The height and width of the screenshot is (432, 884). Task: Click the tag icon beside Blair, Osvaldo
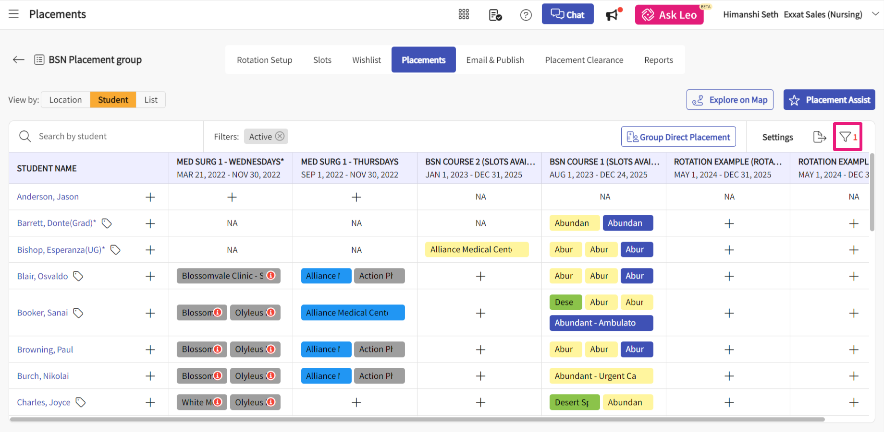[78, 276]
